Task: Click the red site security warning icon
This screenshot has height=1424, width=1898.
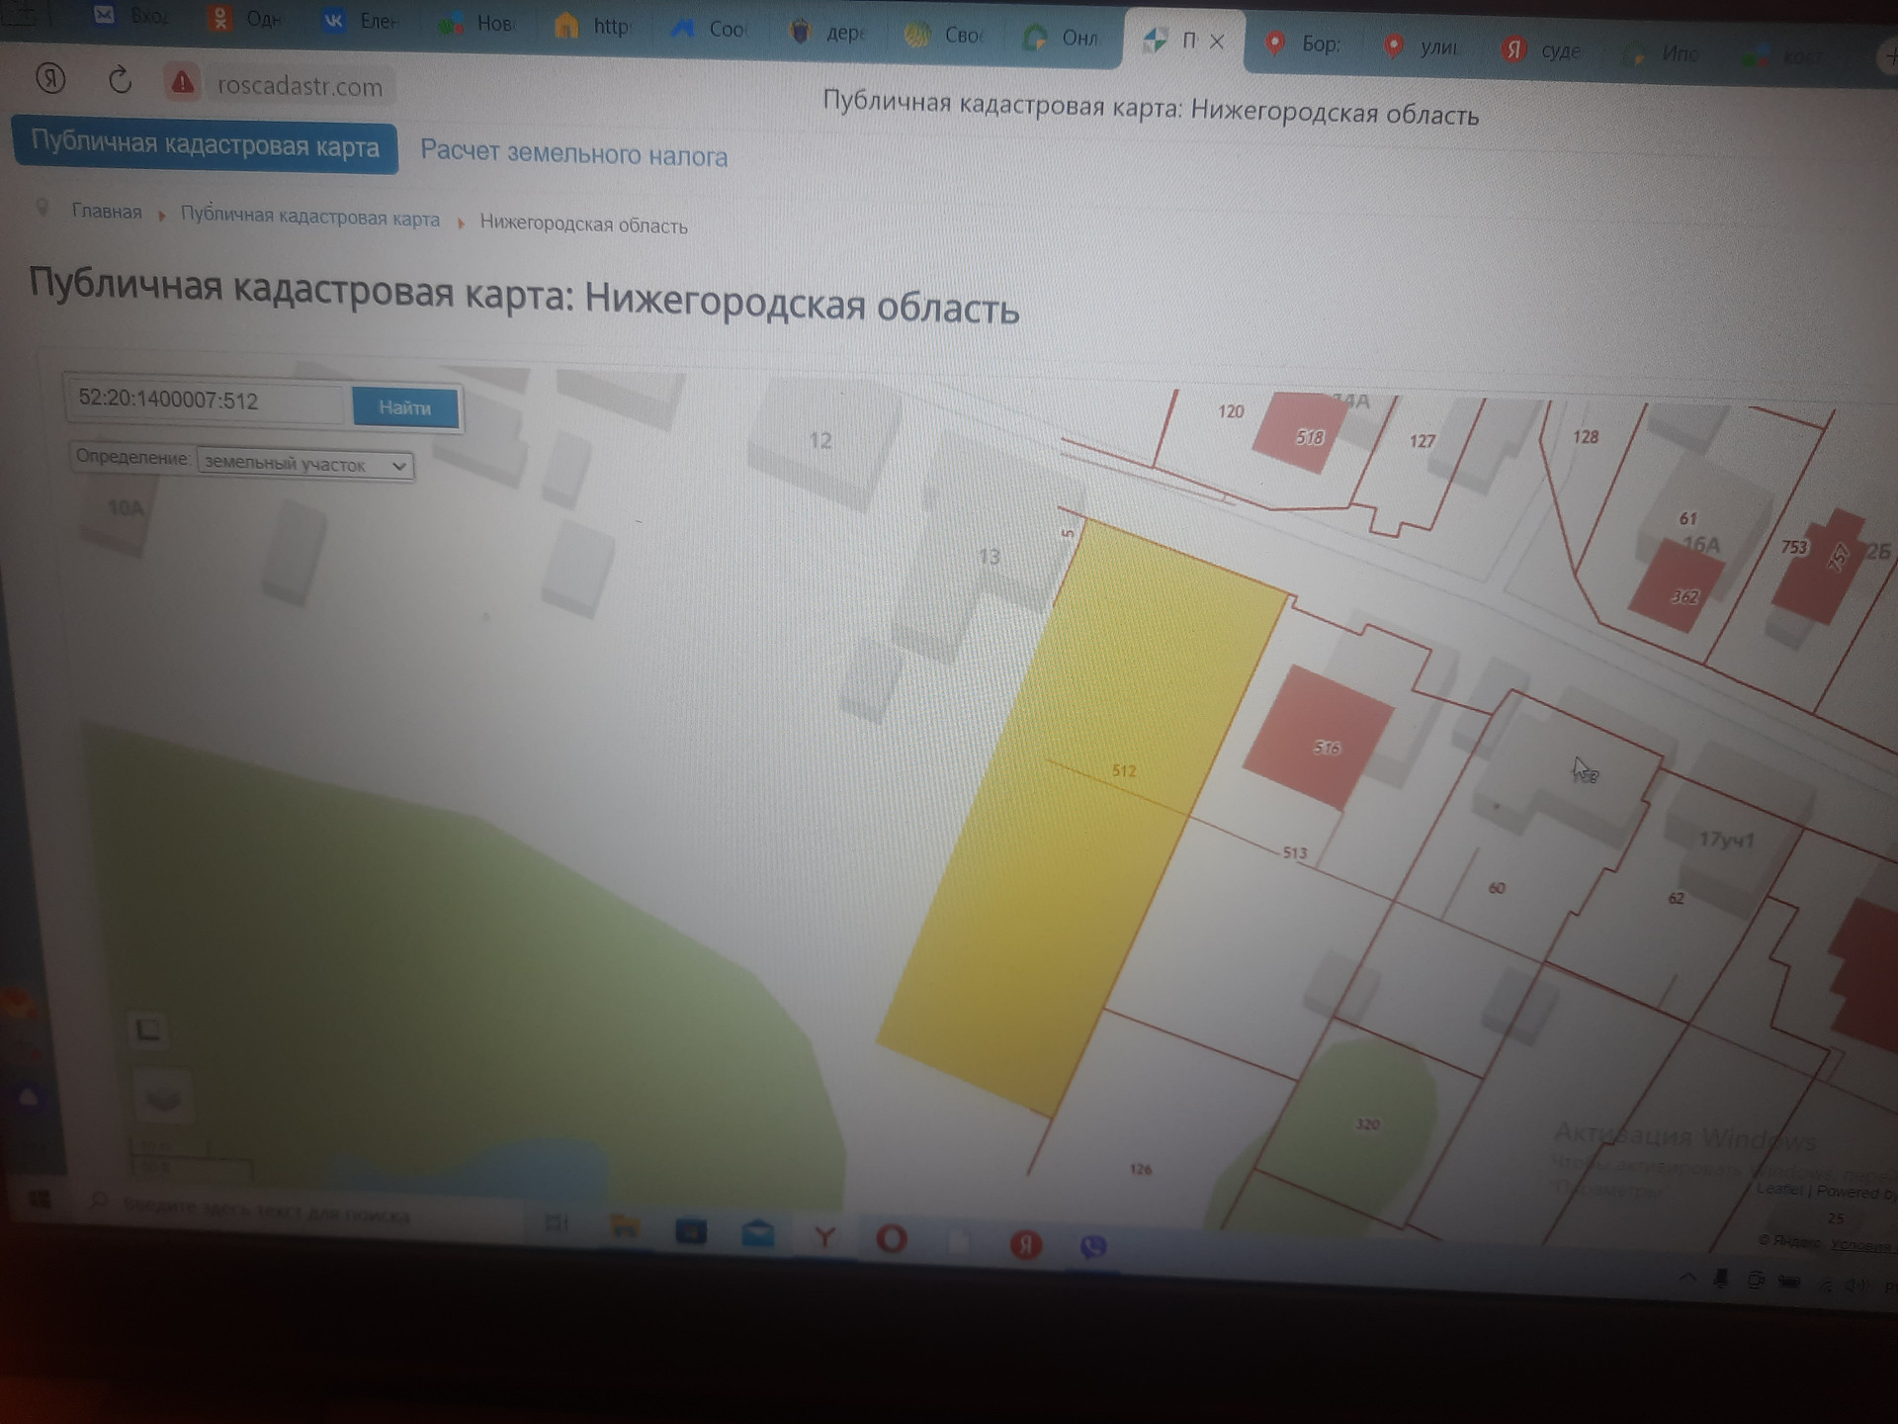Action: [182, 83]
